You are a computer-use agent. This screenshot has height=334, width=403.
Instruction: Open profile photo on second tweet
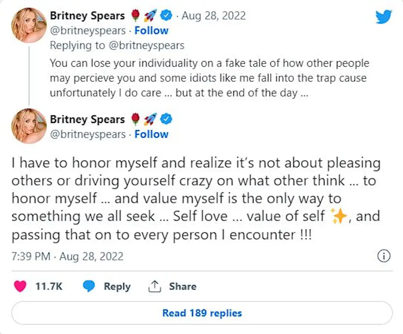29,126
